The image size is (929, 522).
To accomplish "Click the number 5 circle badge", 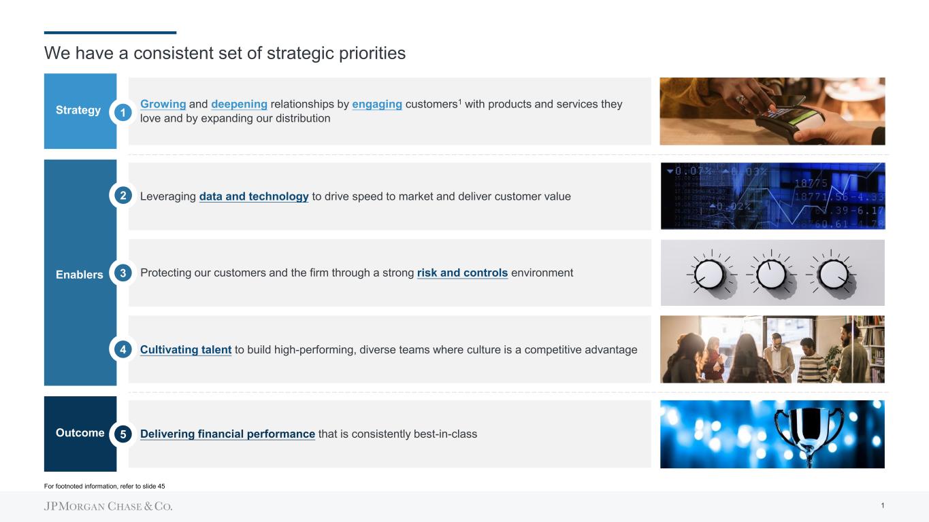I will [123, 434].
